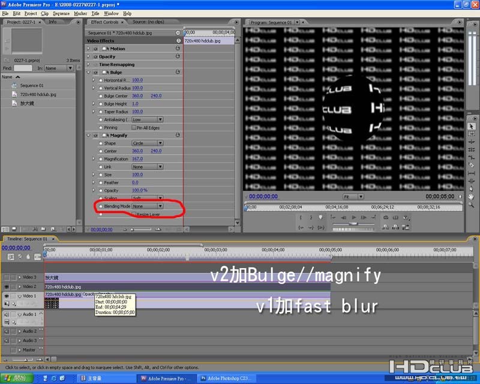Switch to the Info tab
This screenshot has width=480, height=384.
click(53, 22)
